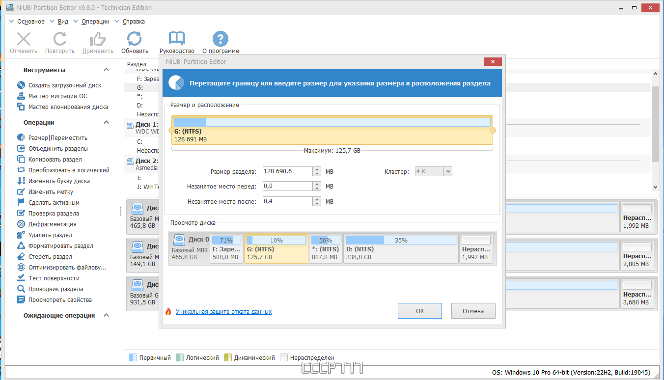Choose Дефрагментация in the operations list

[47, 224]
